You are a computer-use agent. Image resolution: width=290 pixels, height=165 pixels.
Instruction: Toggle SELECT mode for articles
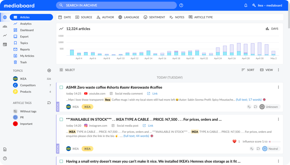tap(67, 70)
